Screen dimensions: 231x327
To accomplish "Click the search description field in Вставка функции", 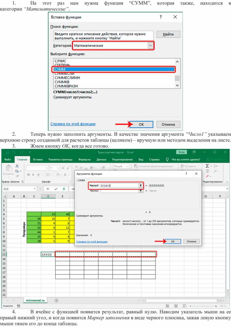I will [x=103, y=36].
